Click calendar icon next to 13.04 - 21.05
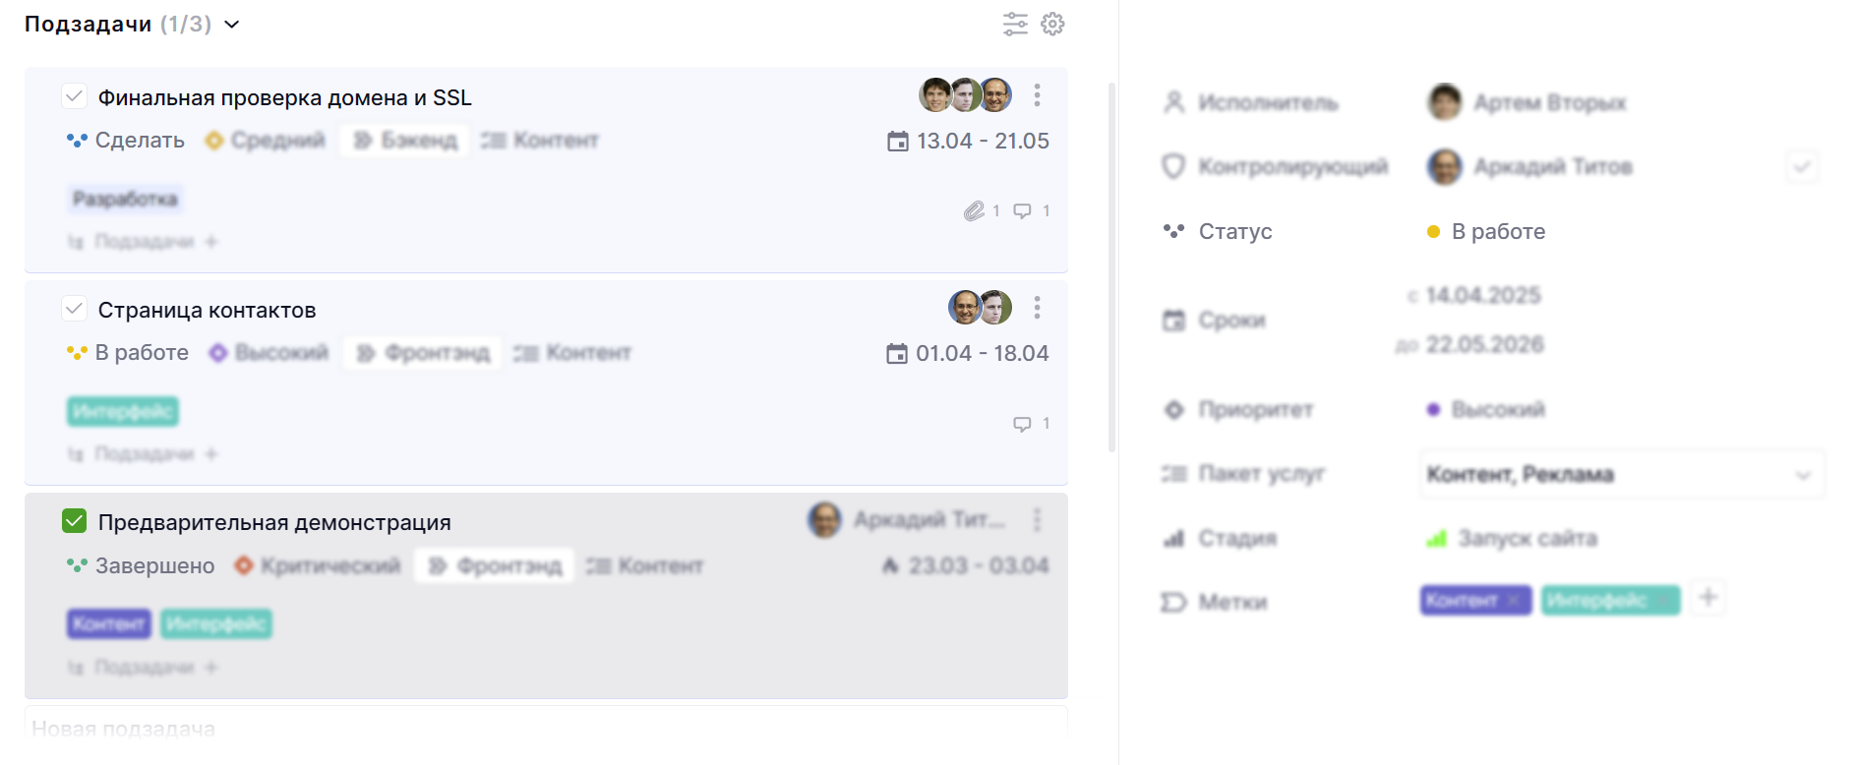The image size is (1858, 765). coord(897,142)
